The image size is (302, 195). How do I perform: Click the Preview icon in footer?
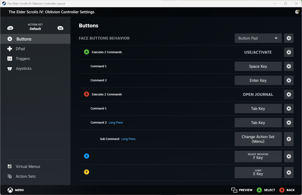[234, 190]
